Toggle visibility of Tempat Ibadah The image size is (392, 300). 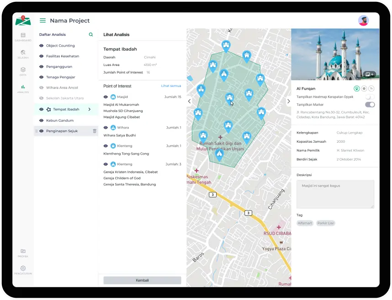click(42, 109)
